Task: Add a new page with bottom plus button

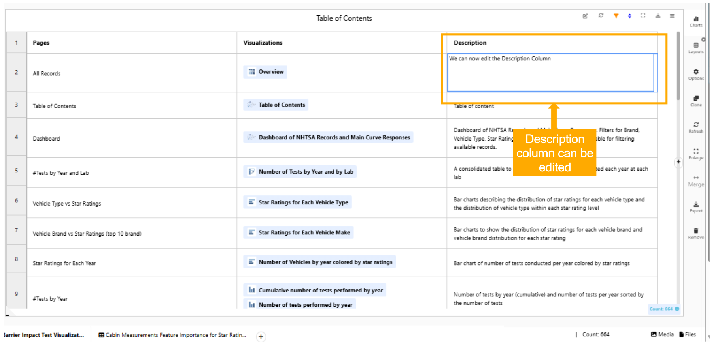Action: coord(261,337)
